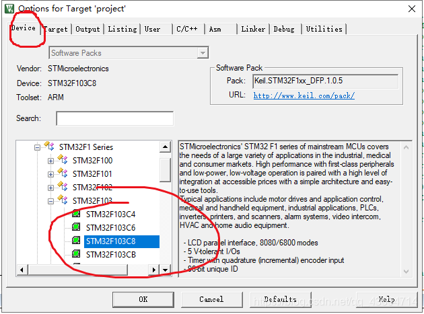The height and width of the screenshot is (314, 424).
Task: Collapse the STM32F1 Series tree node
Action: click(x=37, y=147)
